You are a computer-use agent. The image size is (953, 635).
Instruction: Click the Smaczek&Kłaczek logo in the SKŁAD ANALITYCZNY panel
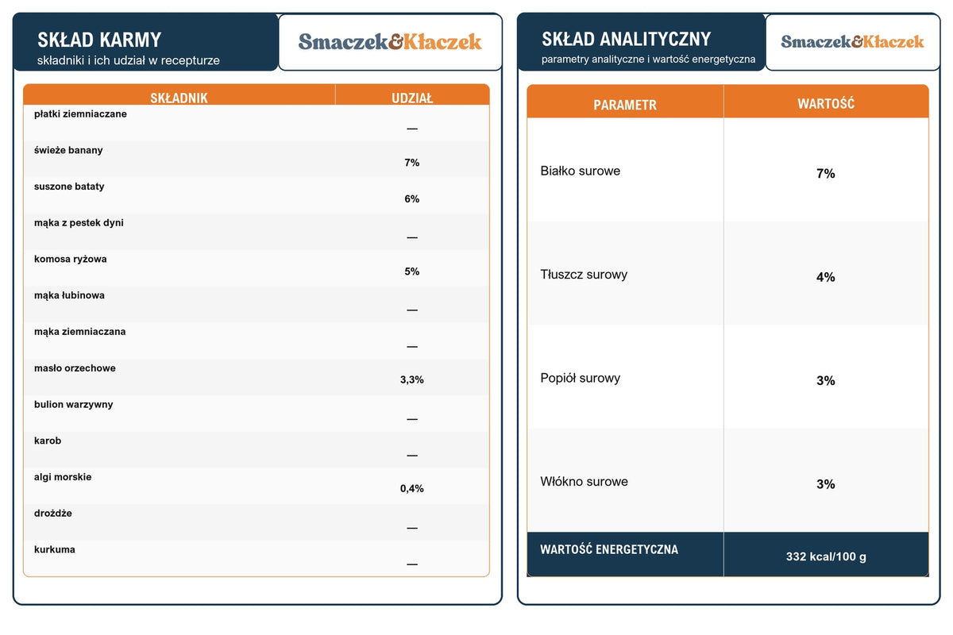[x=852, y=42]
